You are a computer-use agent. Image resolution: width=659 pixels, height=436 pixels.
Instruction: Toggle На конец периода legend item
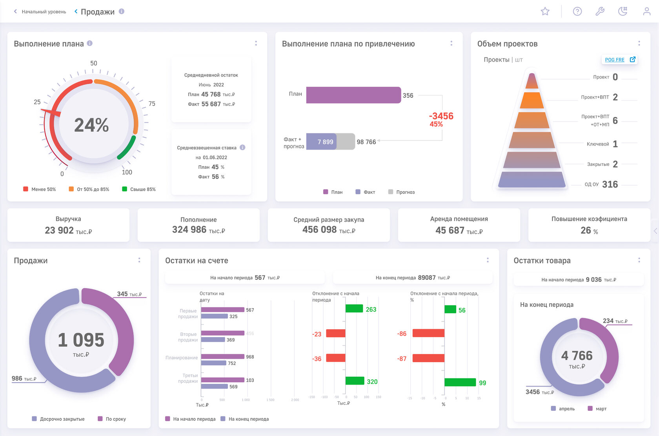(x=245, y=419)
